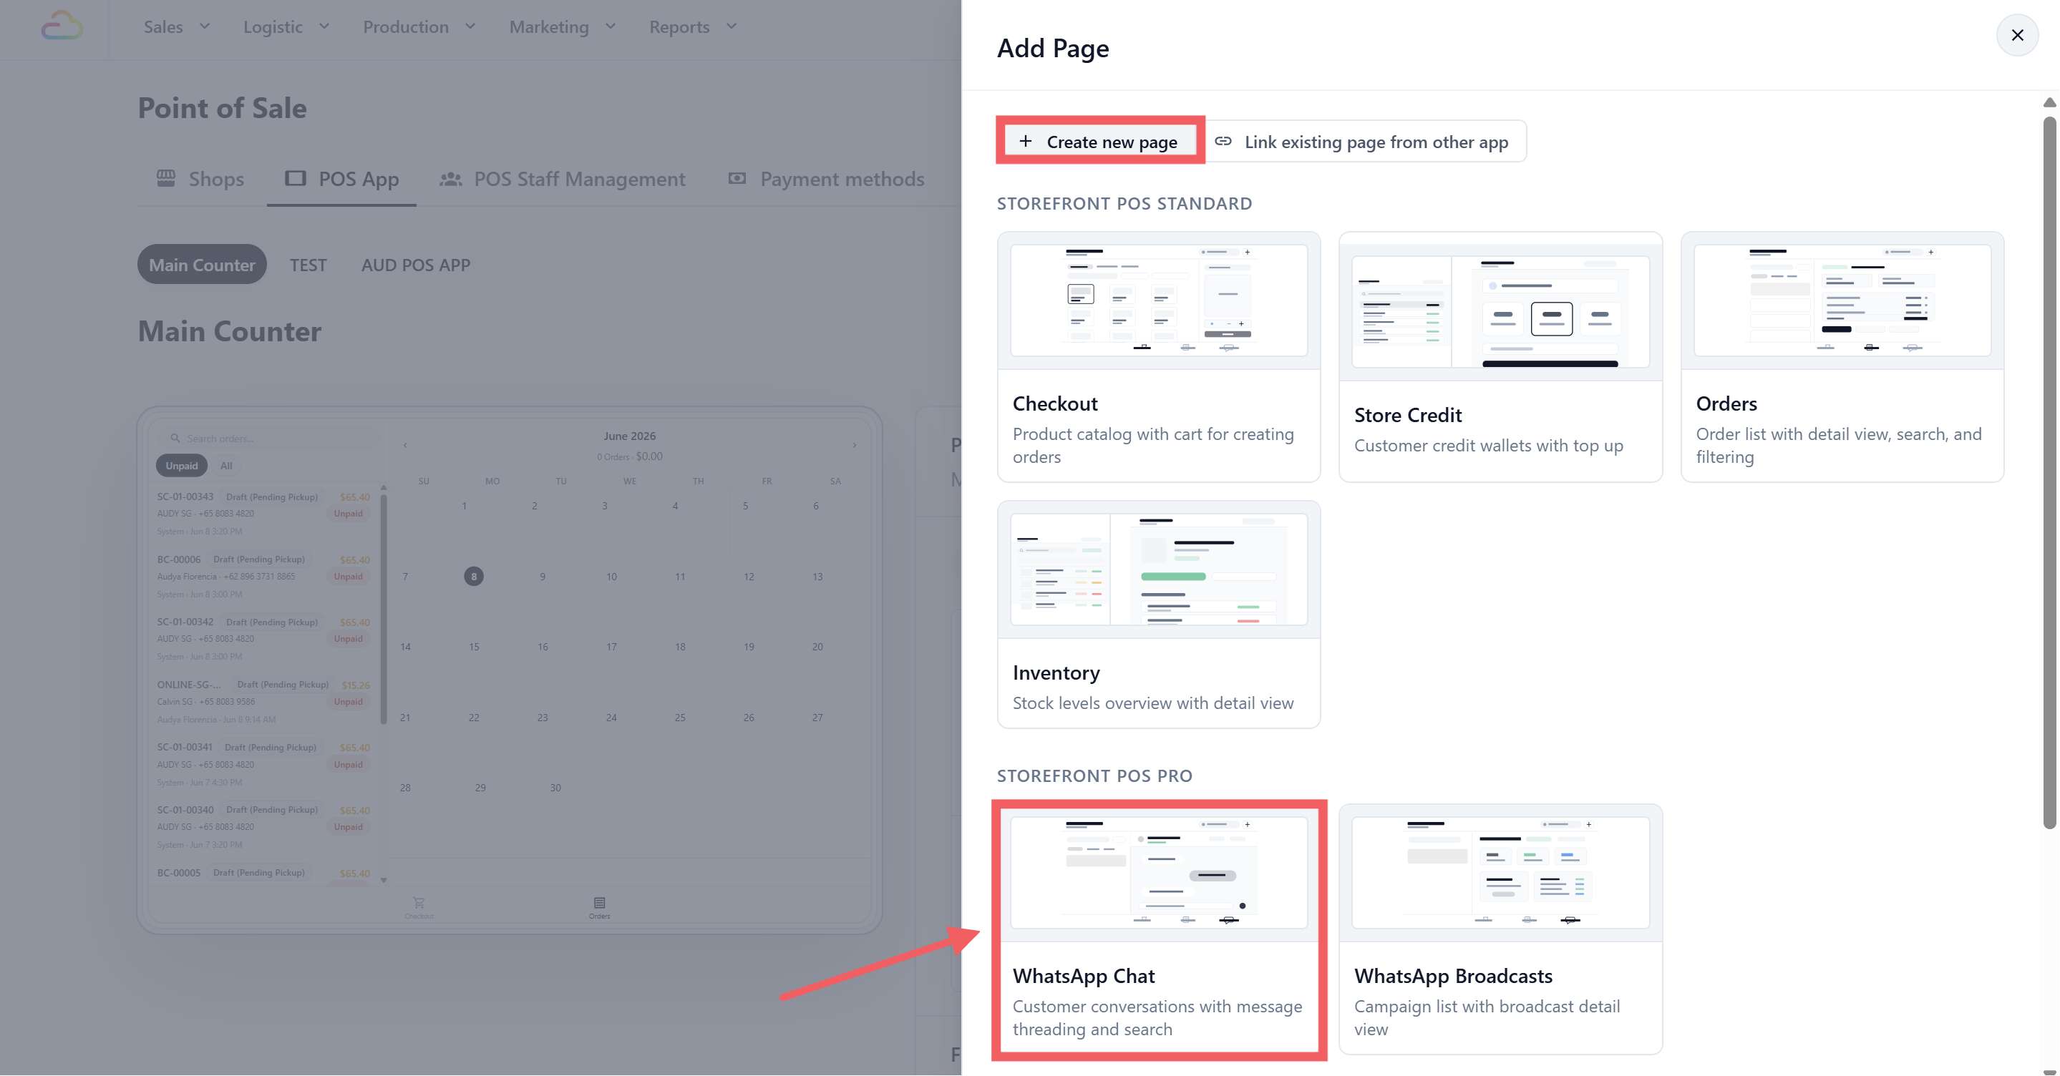Select the TEST app pill
Viewport: 2060px width, 1076px height.
coord(308,265)
